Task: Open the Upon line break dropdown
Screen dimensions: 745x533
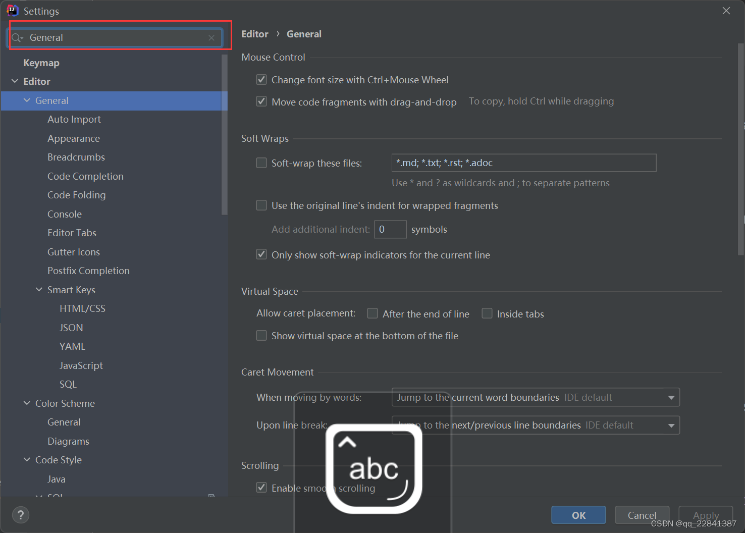Action: click(x=536, y=425)
